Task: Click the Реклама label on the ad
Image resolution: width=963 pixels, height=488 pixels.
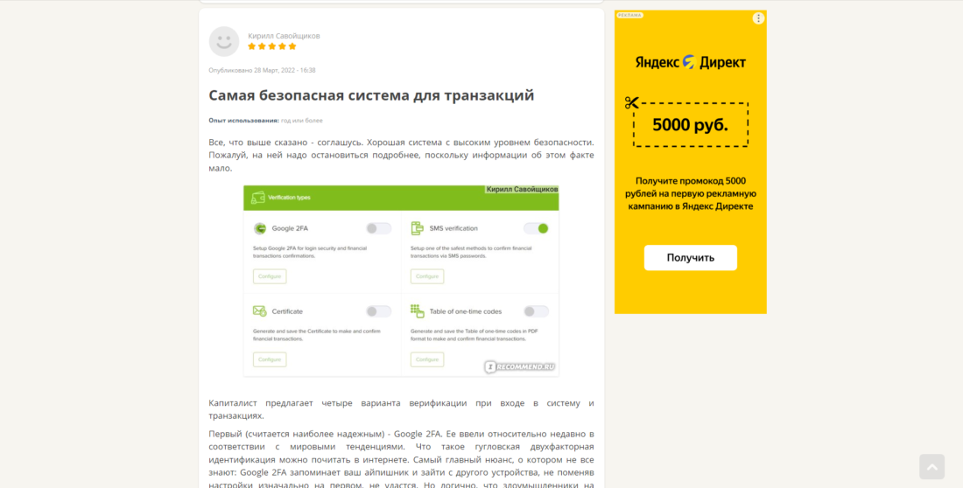Action: (630, 16)
